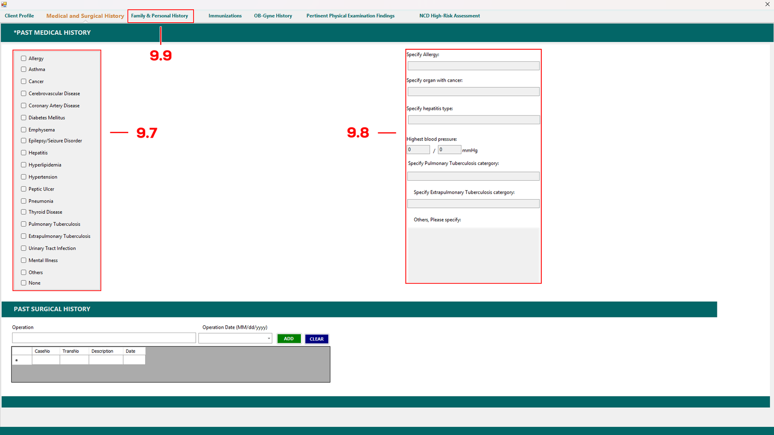Open the Immunizations tab

pyautogui.click(x=225, y=16)
